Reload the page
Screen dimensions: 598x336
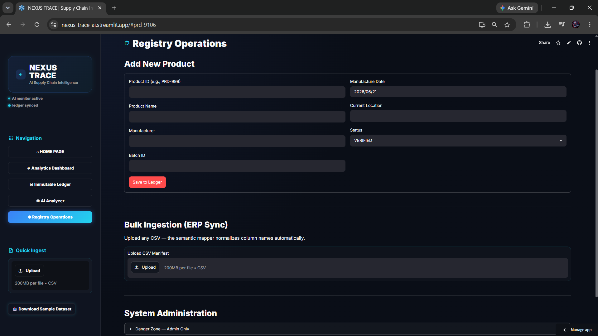click(x=37, y=25)
